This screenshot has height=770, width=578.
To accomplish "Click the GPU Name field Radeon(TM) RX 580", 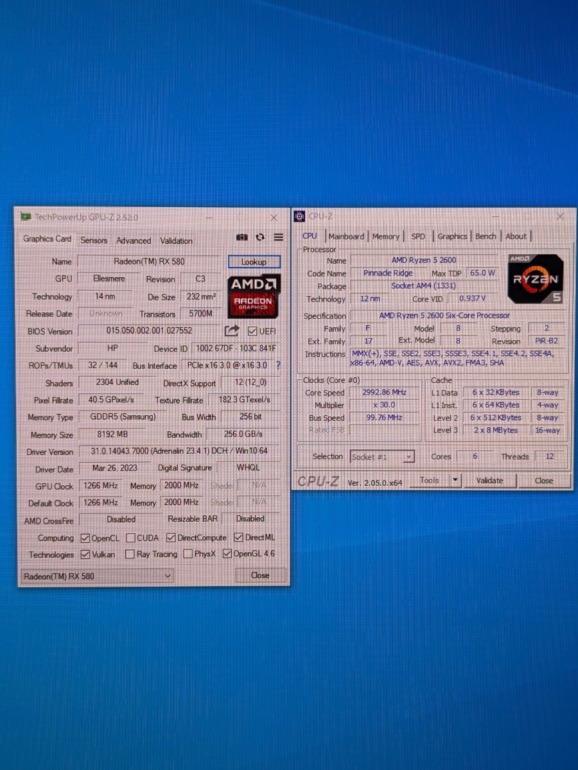I will pyautogui.click(x=148, y=261).
